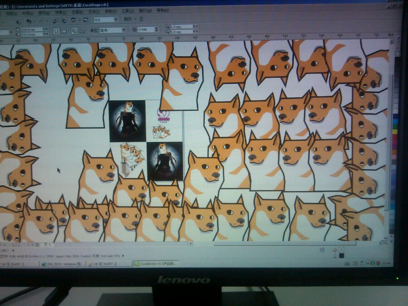Click the horizontal scrollbar thumb
This screenshot has width=408, height=306.
pyautogui.click(x=284, y=243)
